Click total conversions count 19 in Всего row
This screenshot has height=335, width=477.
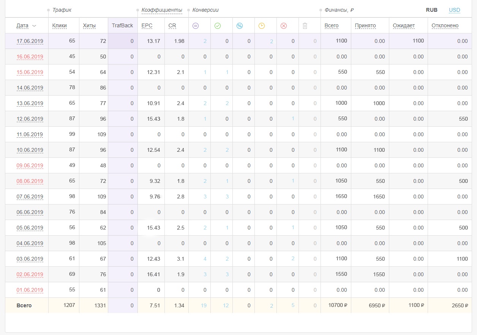(204, 305)
